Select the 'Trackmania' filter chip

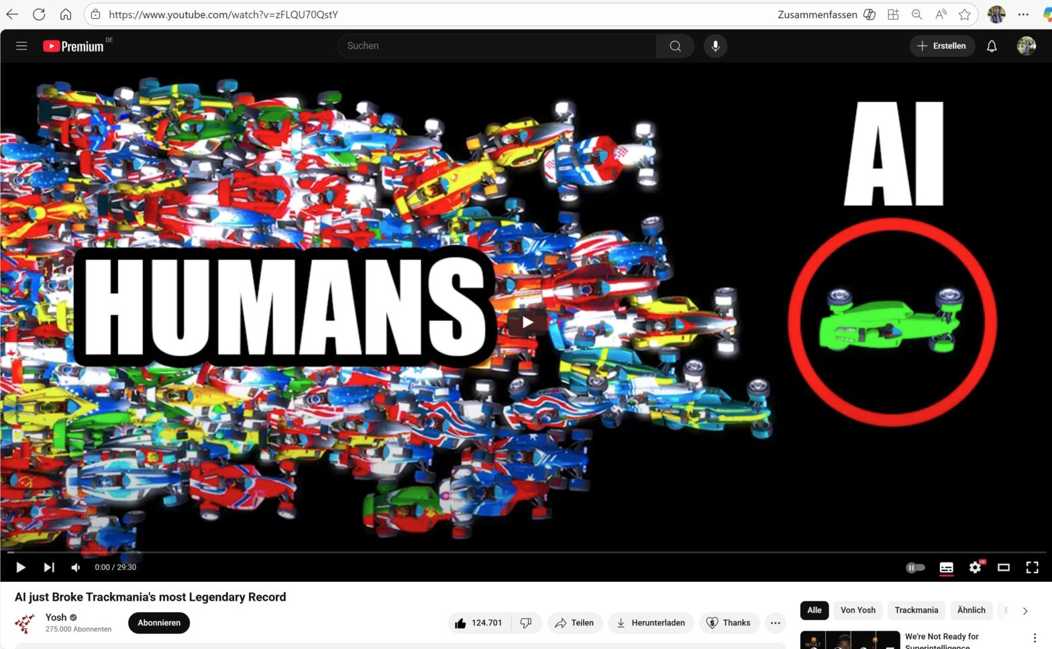[916, 610]
